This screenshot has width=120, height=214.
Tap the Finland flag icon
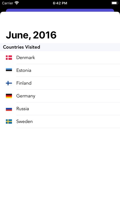[x=9, y=83]
